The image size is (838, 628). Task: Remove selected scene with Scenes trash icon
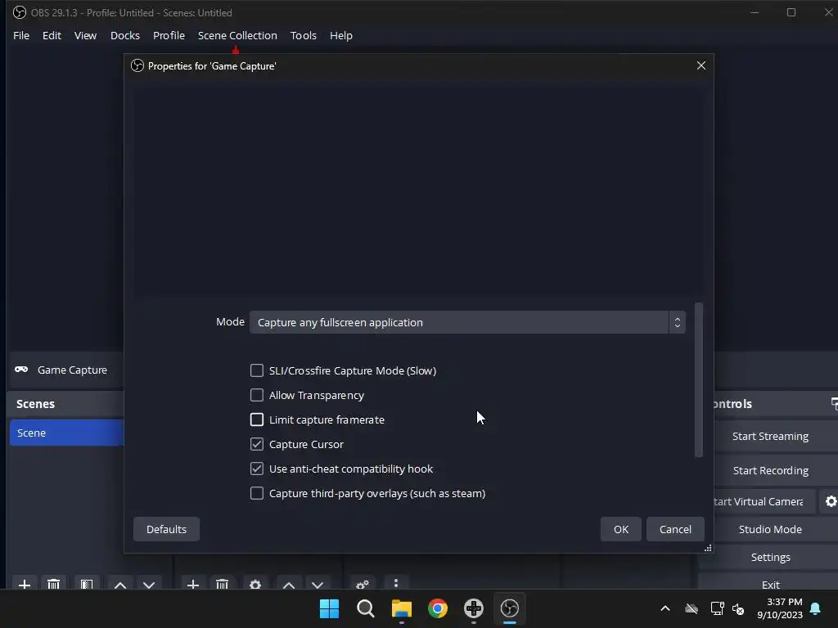pos(53,584)
